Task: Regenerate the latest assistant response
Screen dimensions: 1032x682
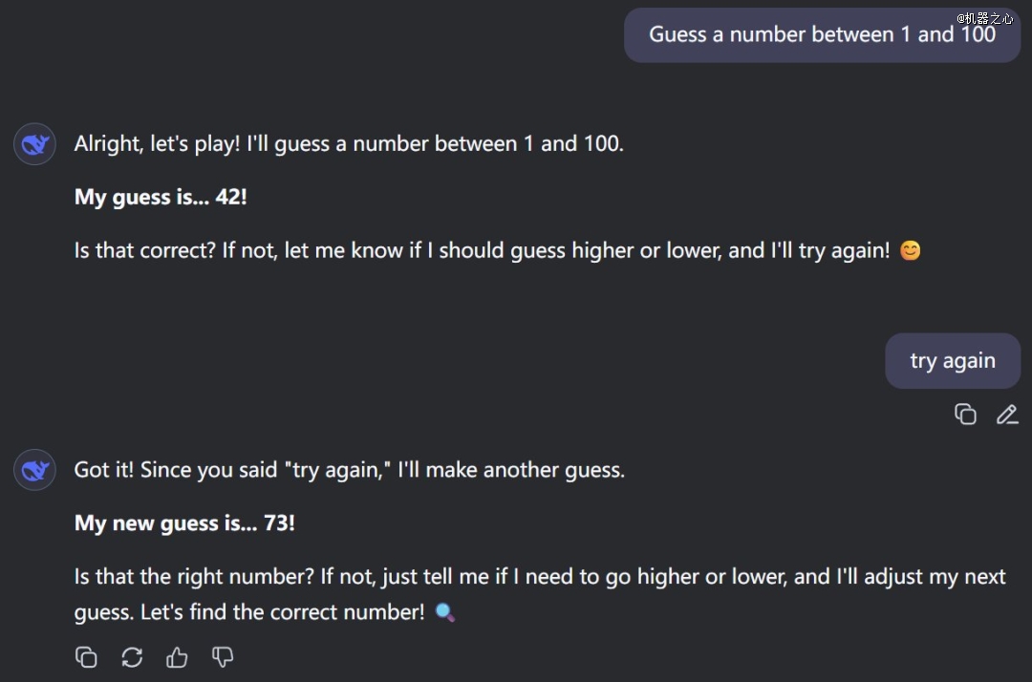Action: 132,657
